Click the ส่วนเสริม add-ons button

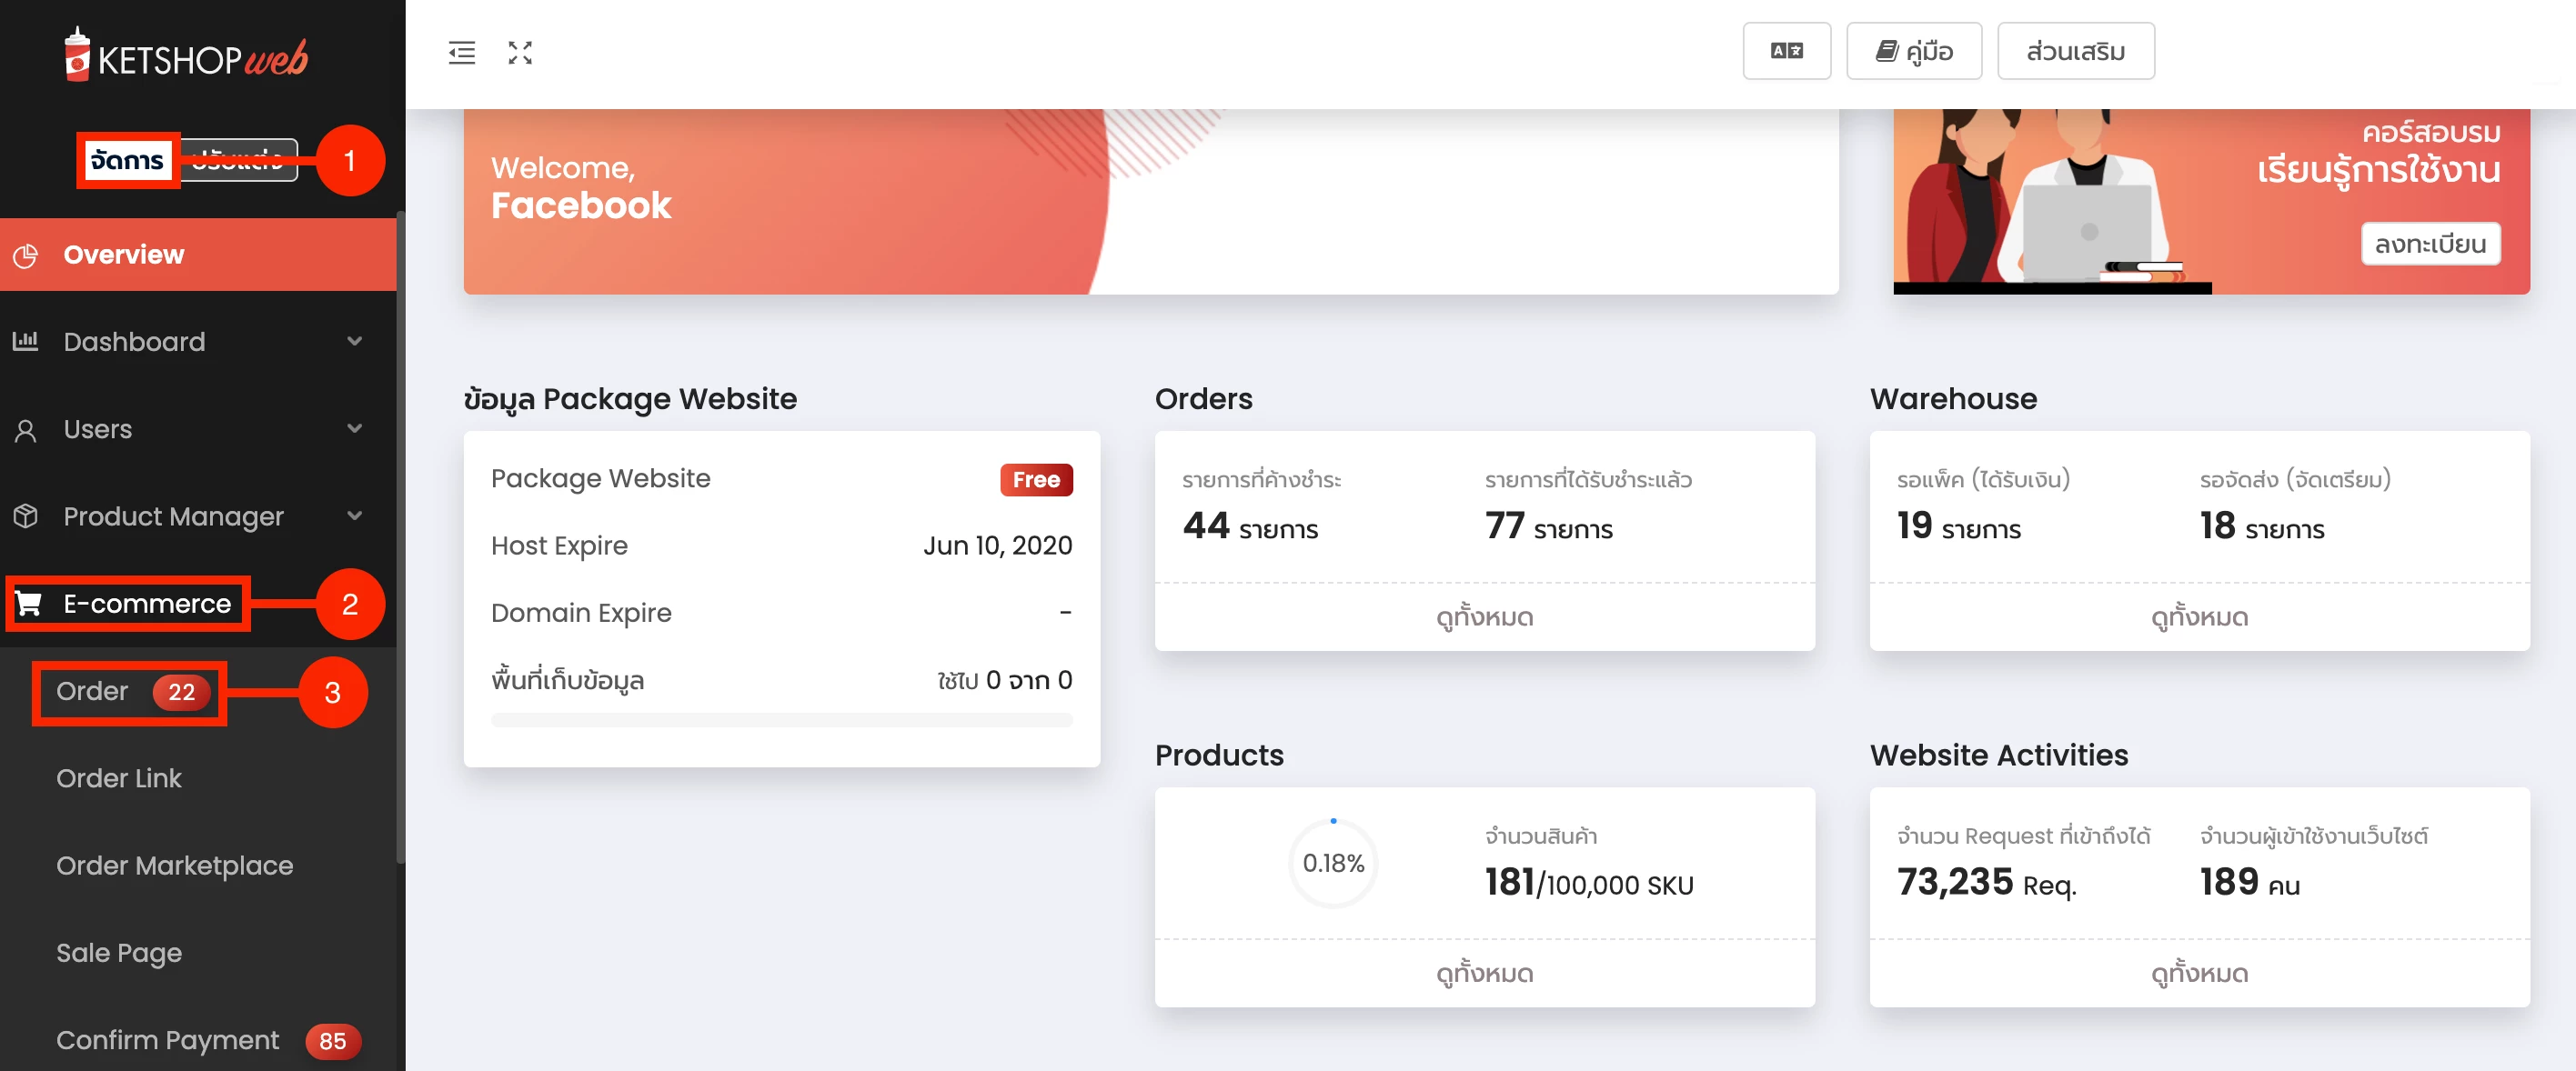[2075, 51]
